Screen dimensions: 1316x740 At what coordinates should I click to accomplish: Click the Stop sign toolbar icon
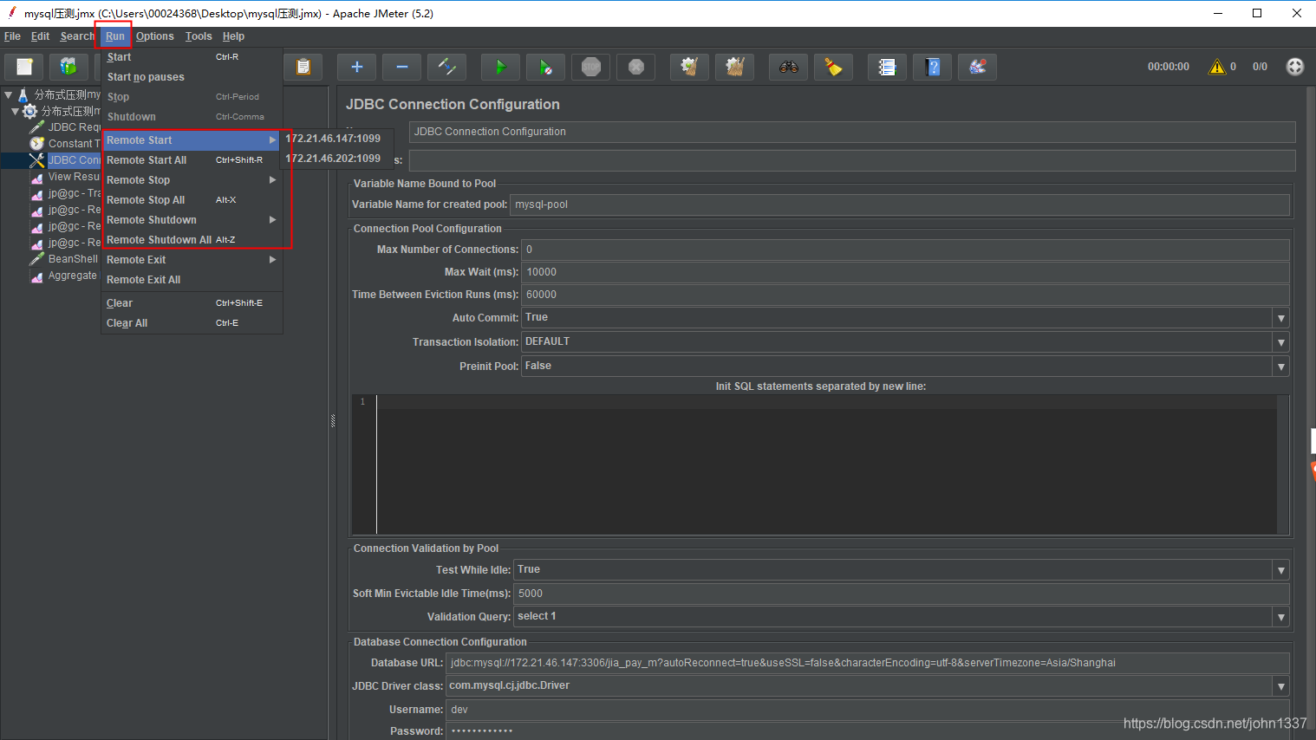tap(590, 67)
